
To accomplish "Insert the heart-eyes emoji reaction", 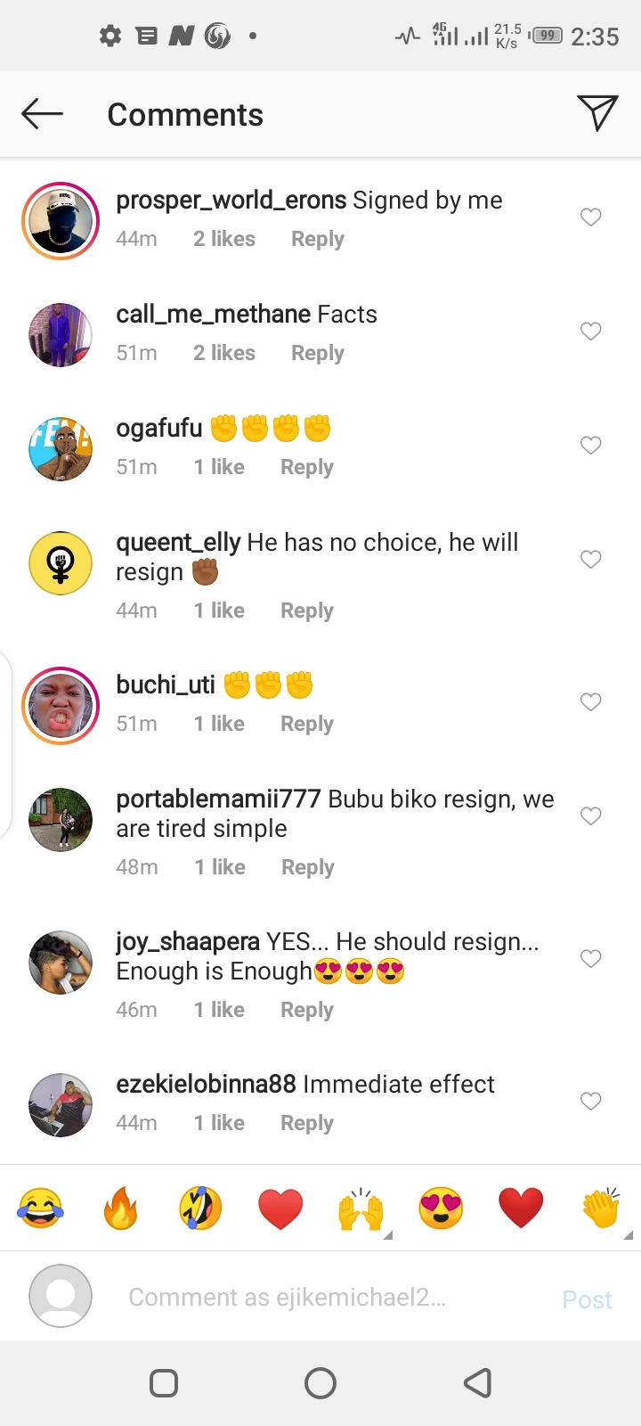I will 441,1209.
